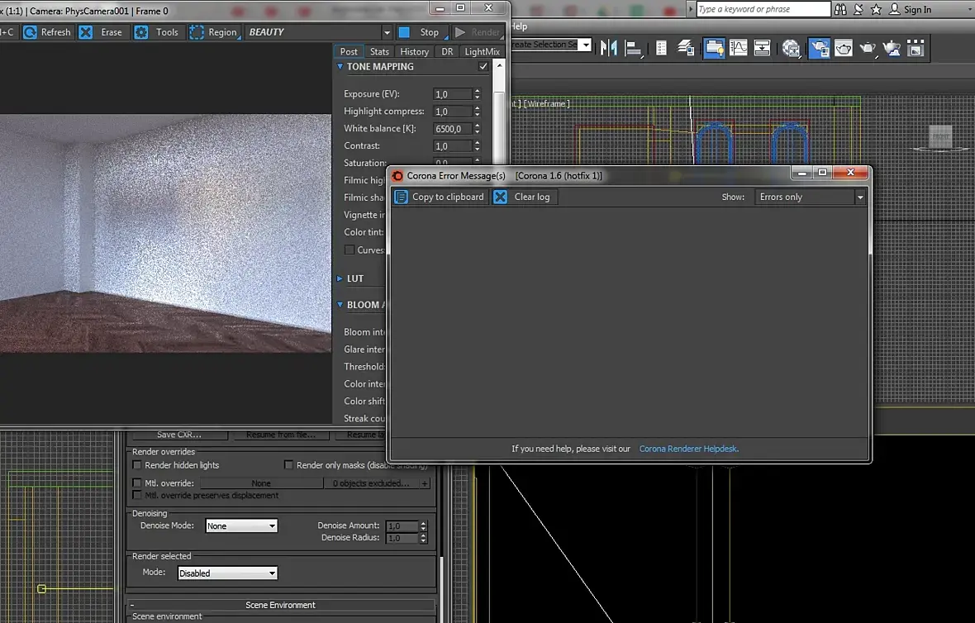Screen dimensions: 975x623
Task: Open the Curve Editor from toolbar
Action: (738, 48)
